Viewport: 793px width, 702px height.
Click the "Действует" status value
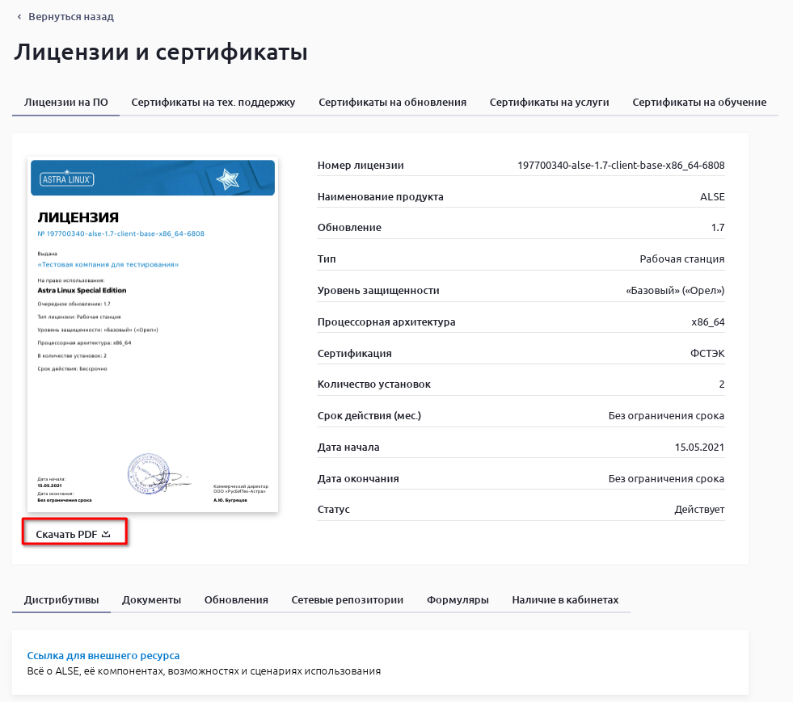(699, 510)
